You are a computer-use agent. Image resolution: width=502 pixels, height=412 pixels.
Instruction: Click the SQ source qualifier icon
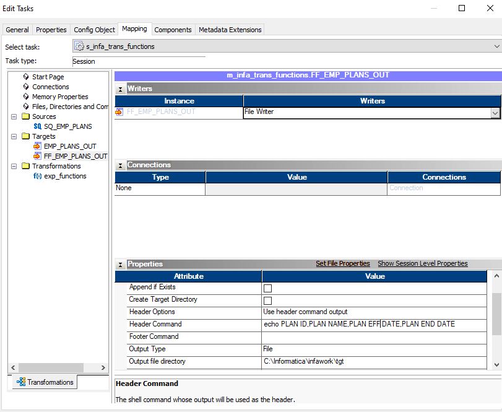point(38,126)
